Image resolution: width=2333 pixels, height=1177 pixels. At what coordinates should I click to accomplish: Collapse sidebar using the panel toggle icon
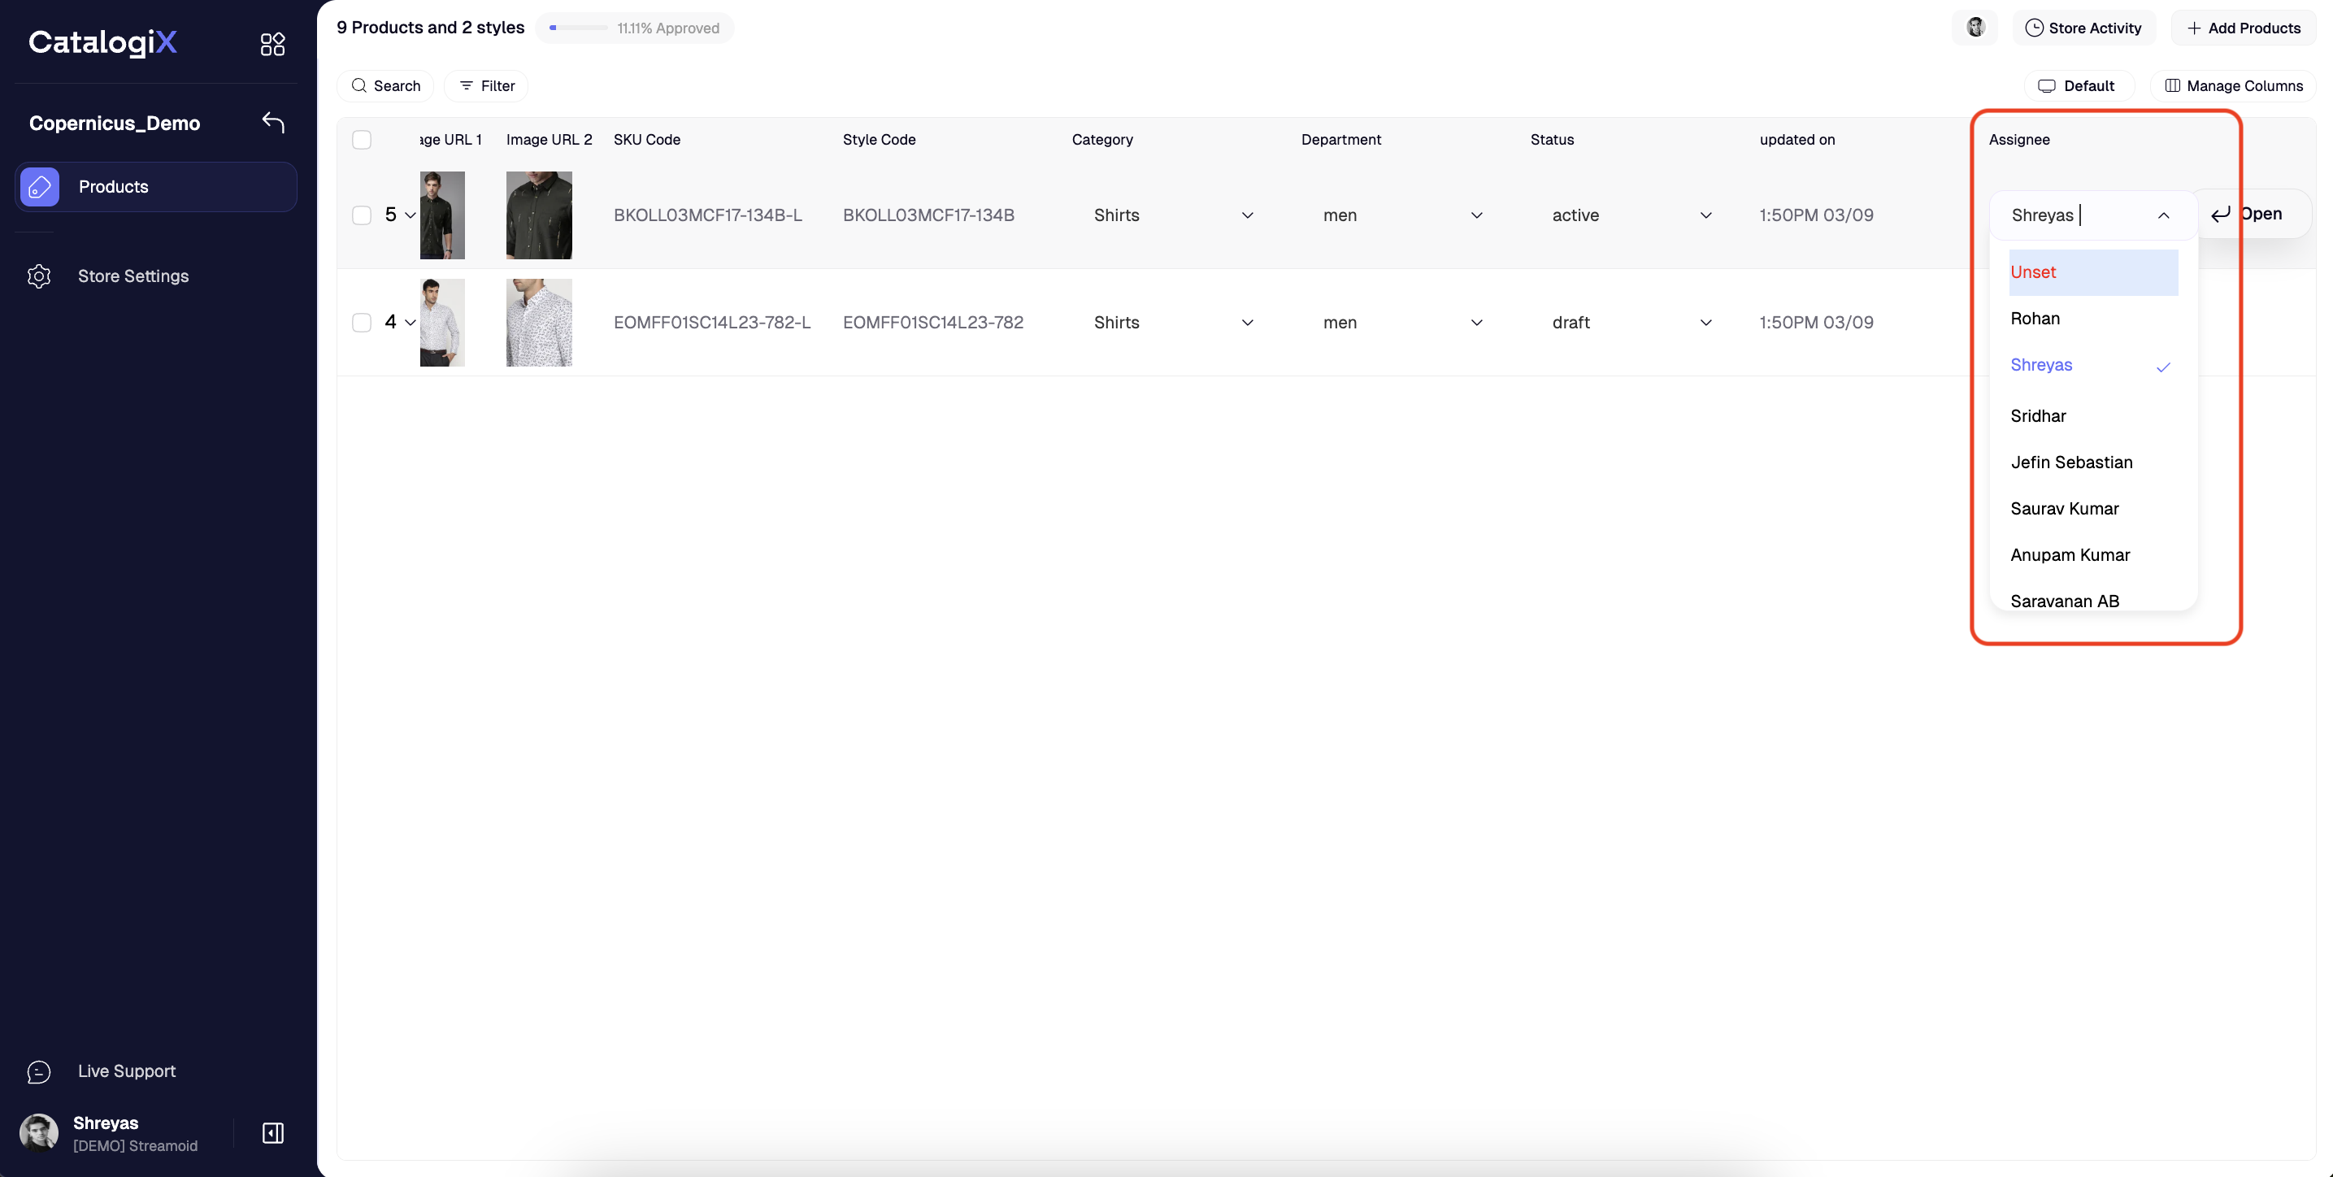[x=272, y=1134]
